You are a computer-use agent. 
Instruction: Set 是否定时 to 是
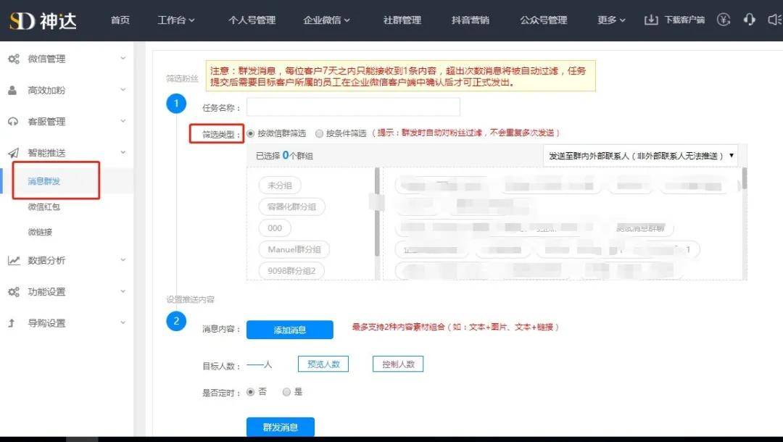(x=286, y=392)
